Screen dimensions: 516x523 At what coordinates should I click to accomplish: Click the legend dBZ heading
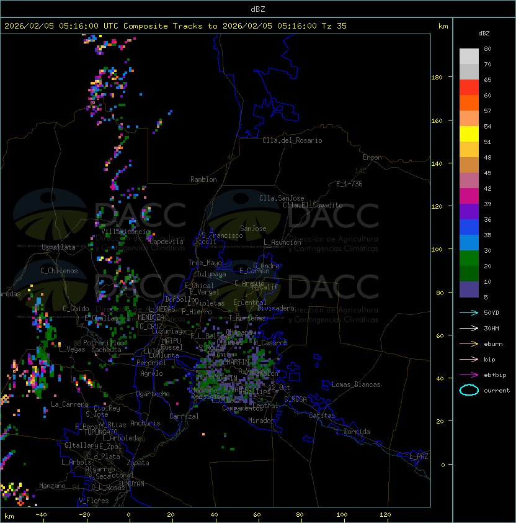point(484,34)
